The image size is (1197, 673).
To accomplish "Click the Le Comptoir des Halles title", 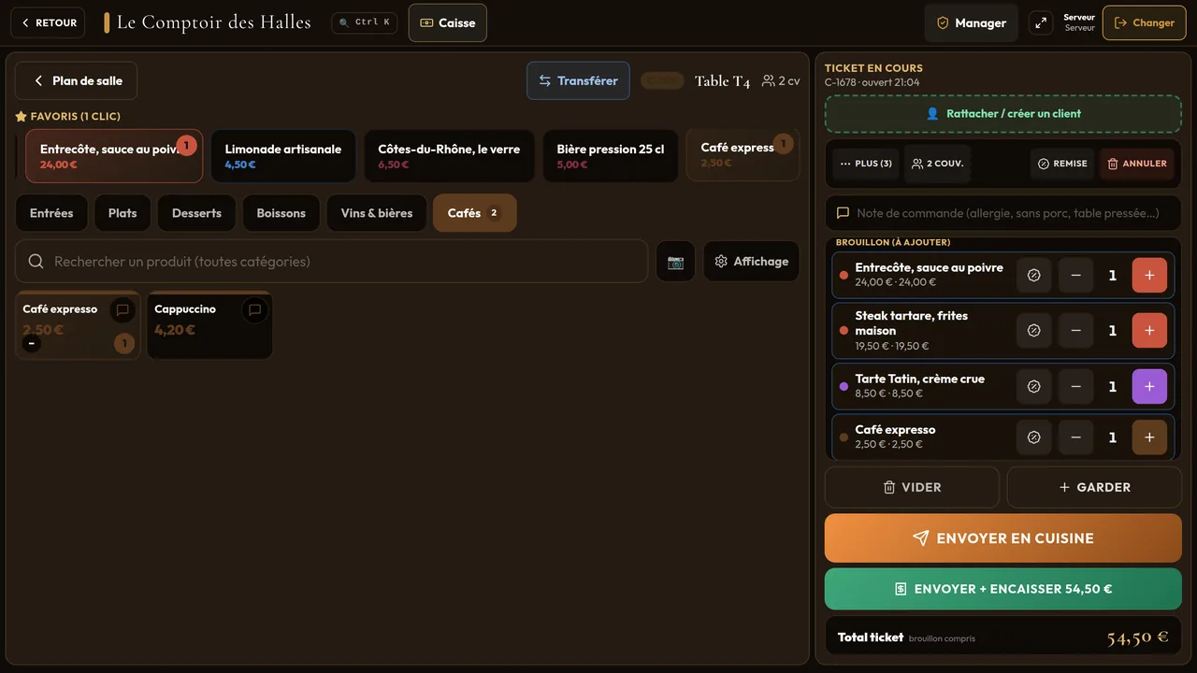I will pos(213,22).
